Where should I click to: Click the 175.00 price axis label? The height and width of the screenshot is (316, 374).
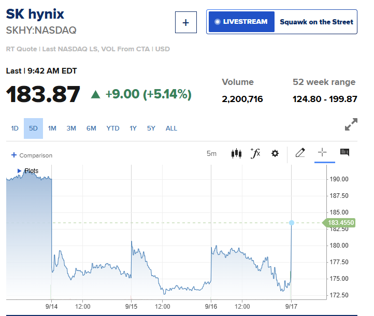click(339, 279)
